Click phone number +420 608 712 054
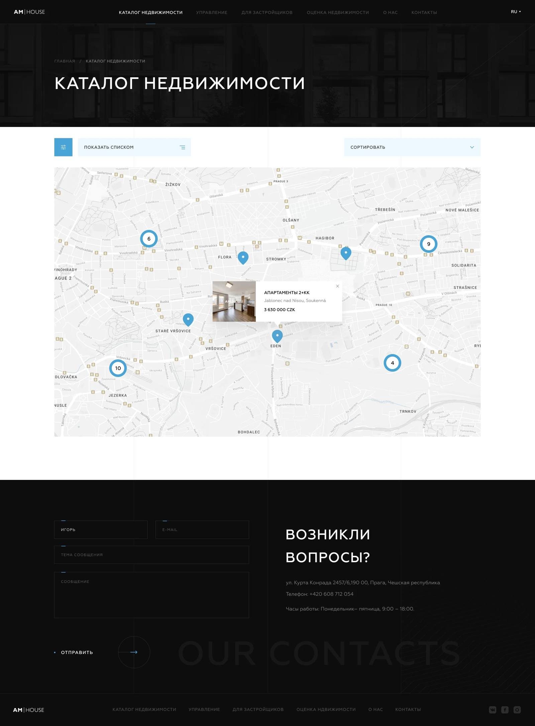This screenshot has height=726, width=535. point(331,594)
